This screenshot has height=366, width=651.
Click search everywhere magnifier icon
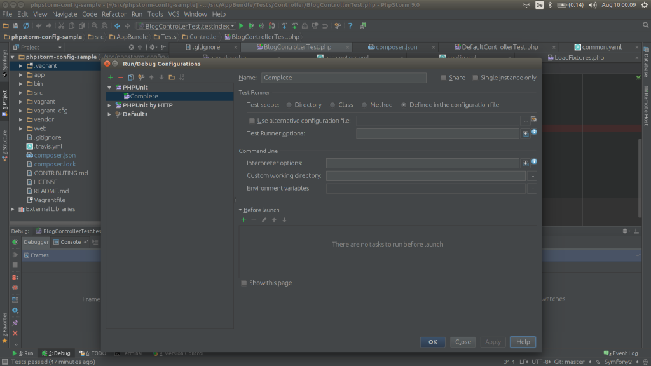tap(646, 25)
